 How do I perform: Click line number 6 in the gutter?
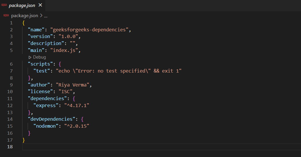pyautogui.click(x=11, y=64)
